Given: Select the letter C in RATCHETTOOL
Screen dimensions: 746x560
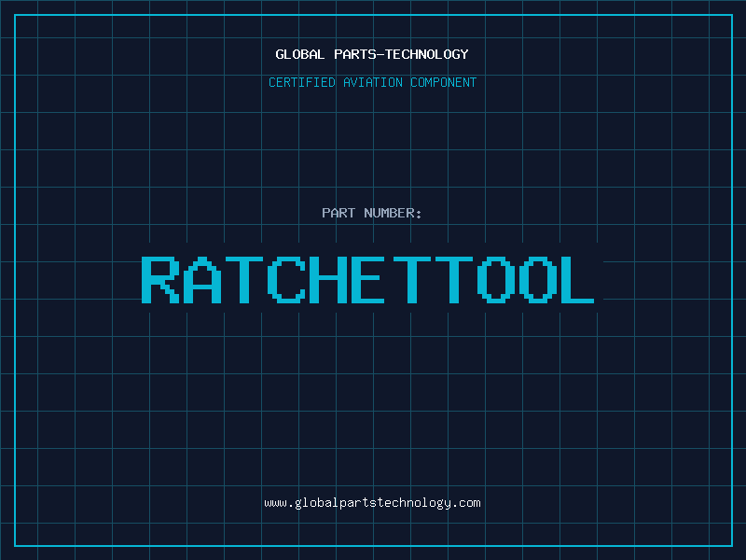Looking at the screenshot, I should pyautogui.click(x=284, y=280).
